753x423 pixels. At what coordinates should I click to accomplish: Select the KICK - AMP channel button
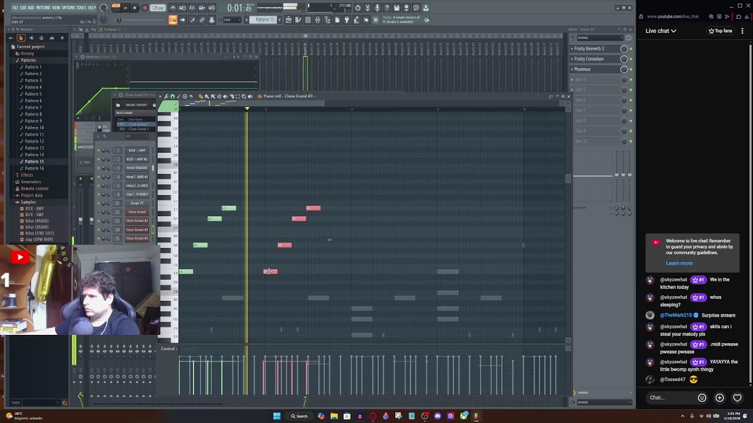[137, 150]
